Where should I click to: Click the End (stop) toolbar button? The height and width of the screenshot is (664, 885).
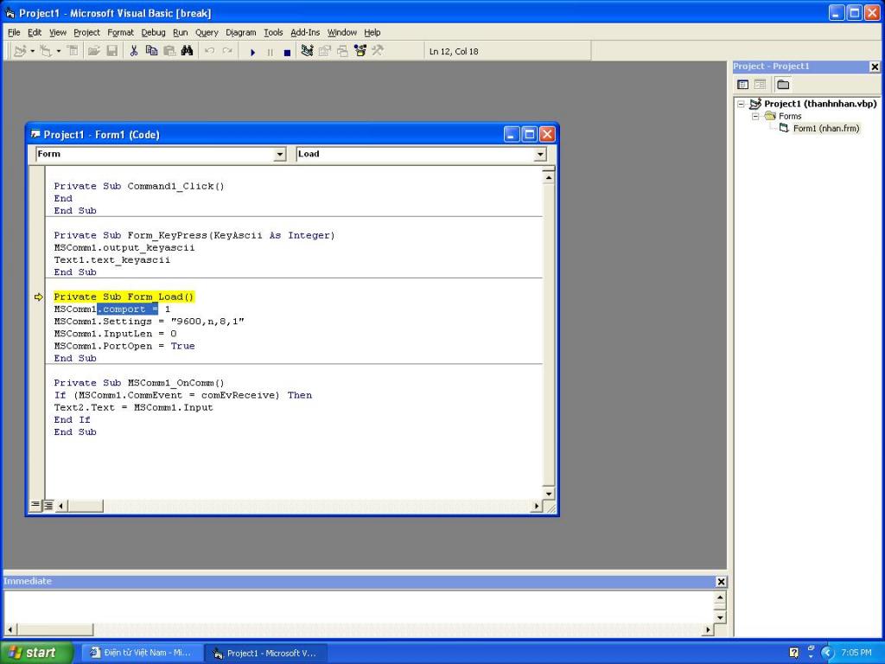point(287,52)
